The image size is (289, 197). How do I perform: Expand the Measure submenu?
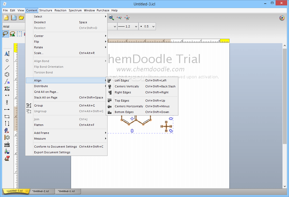(x=66, y=139)
